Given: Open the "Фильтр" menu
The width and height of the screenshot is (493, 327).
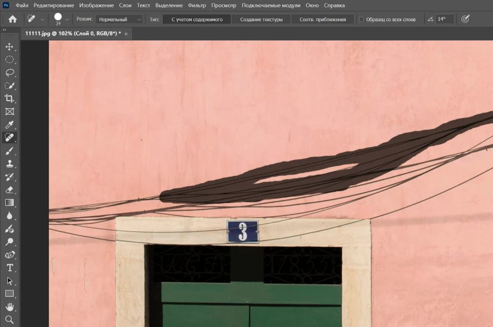Looking at the screenshot, I should pyautogui.click(x=197, y=5).
